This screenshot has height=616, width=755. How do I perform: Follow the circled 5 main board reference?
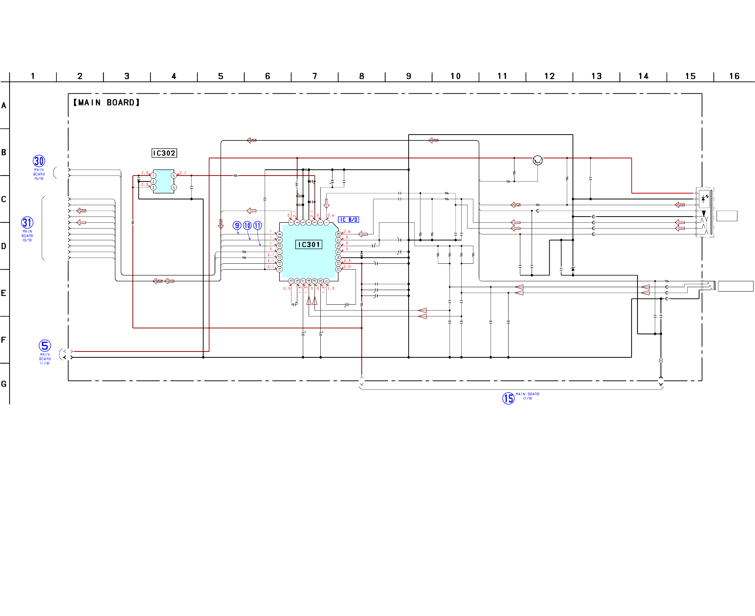(45, 346)
